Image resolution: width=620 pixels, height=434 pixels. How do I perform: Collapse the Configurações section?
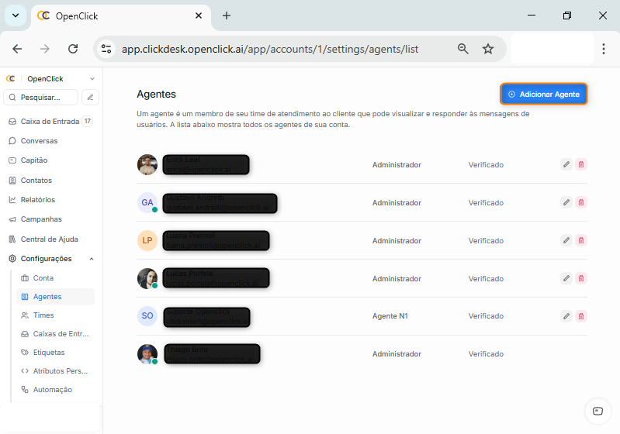click(x=92, y=259)
